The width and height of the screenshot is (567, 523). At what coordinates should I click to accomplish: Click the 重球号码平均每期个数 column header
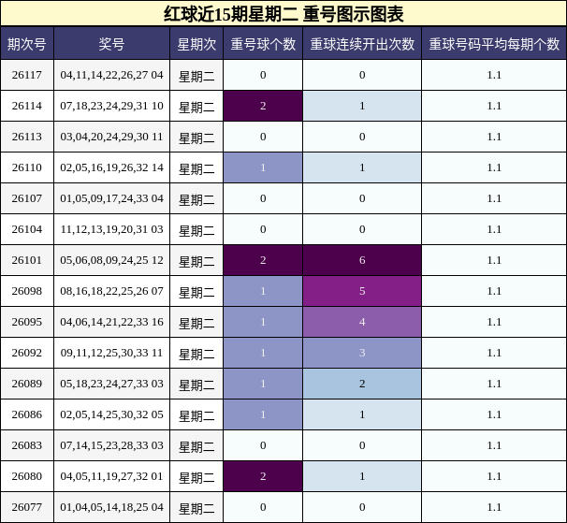click(494, 44)
